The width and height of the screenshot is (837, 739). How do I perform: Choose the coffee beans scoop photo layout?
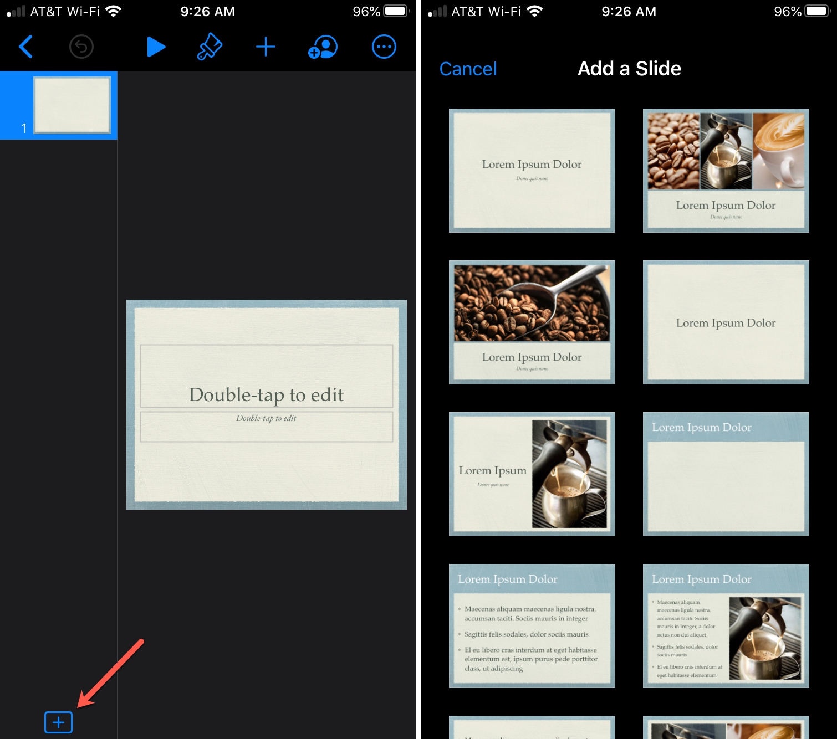click(x=532, y=322)
